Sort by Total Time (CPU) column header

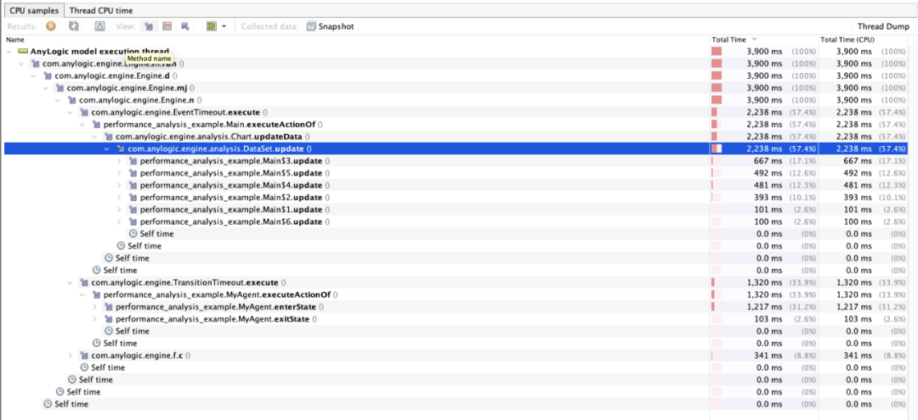(x=847, y=40)
